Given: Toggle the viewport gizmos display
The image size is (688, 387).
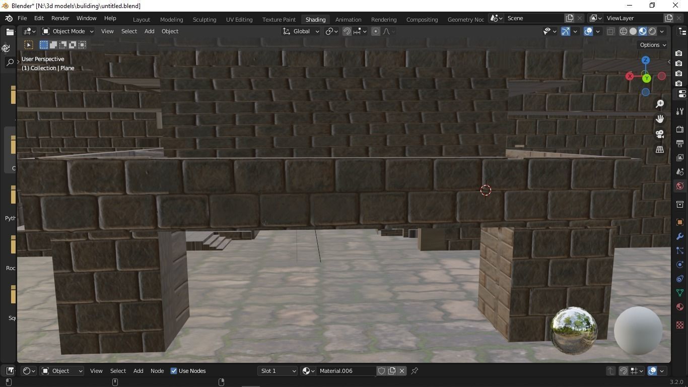Looking at the screenshot, I should pyautogui.click(x=566, y=31).
